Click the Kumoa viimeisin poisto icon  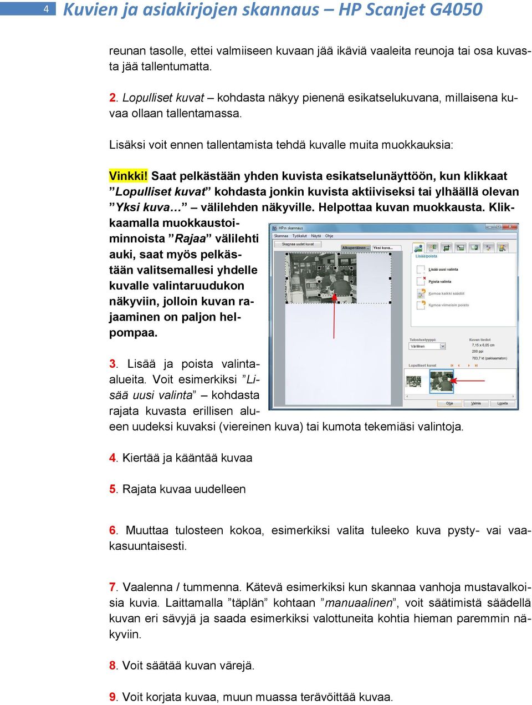point(421,305)
